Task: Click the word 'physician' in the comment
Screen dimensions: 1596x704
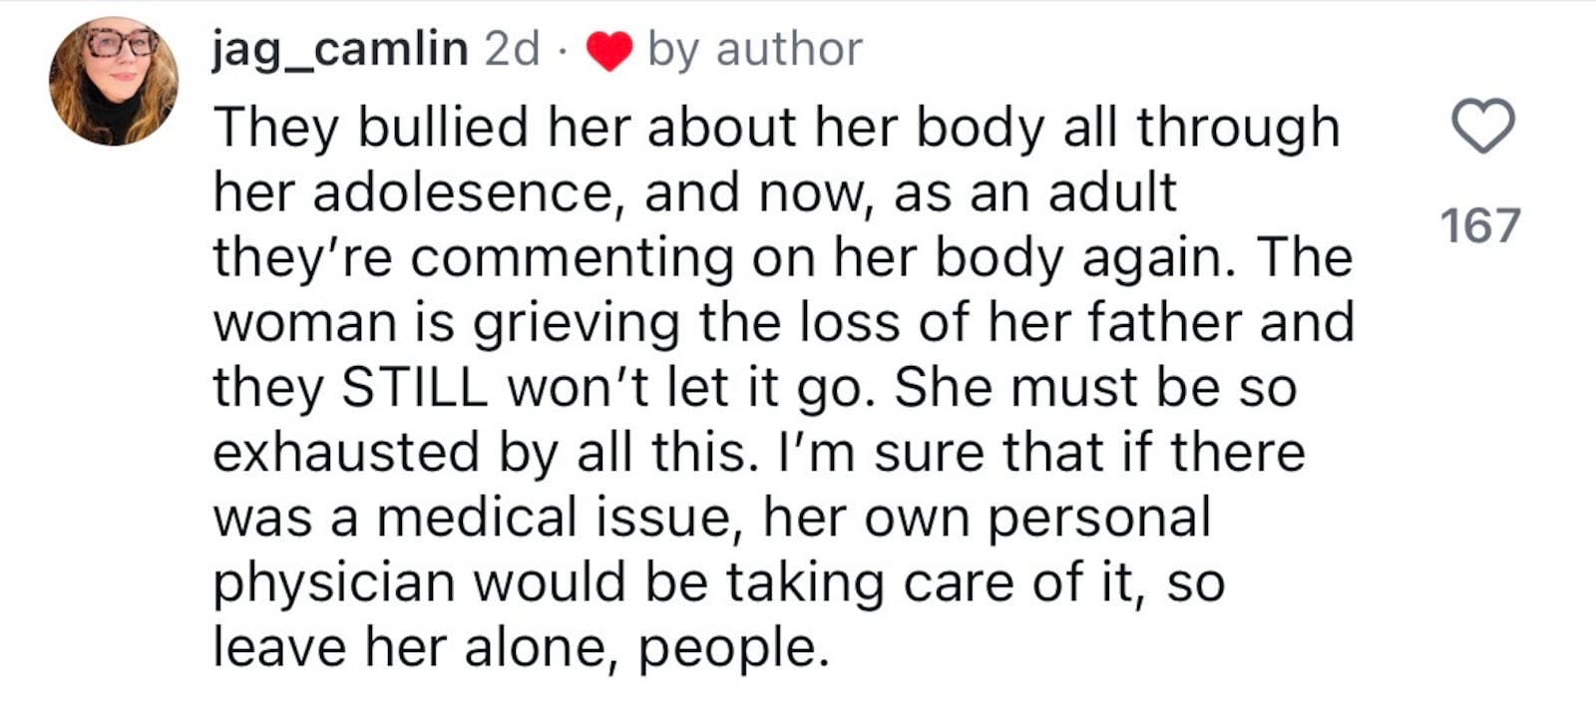Action: [334, 583]
